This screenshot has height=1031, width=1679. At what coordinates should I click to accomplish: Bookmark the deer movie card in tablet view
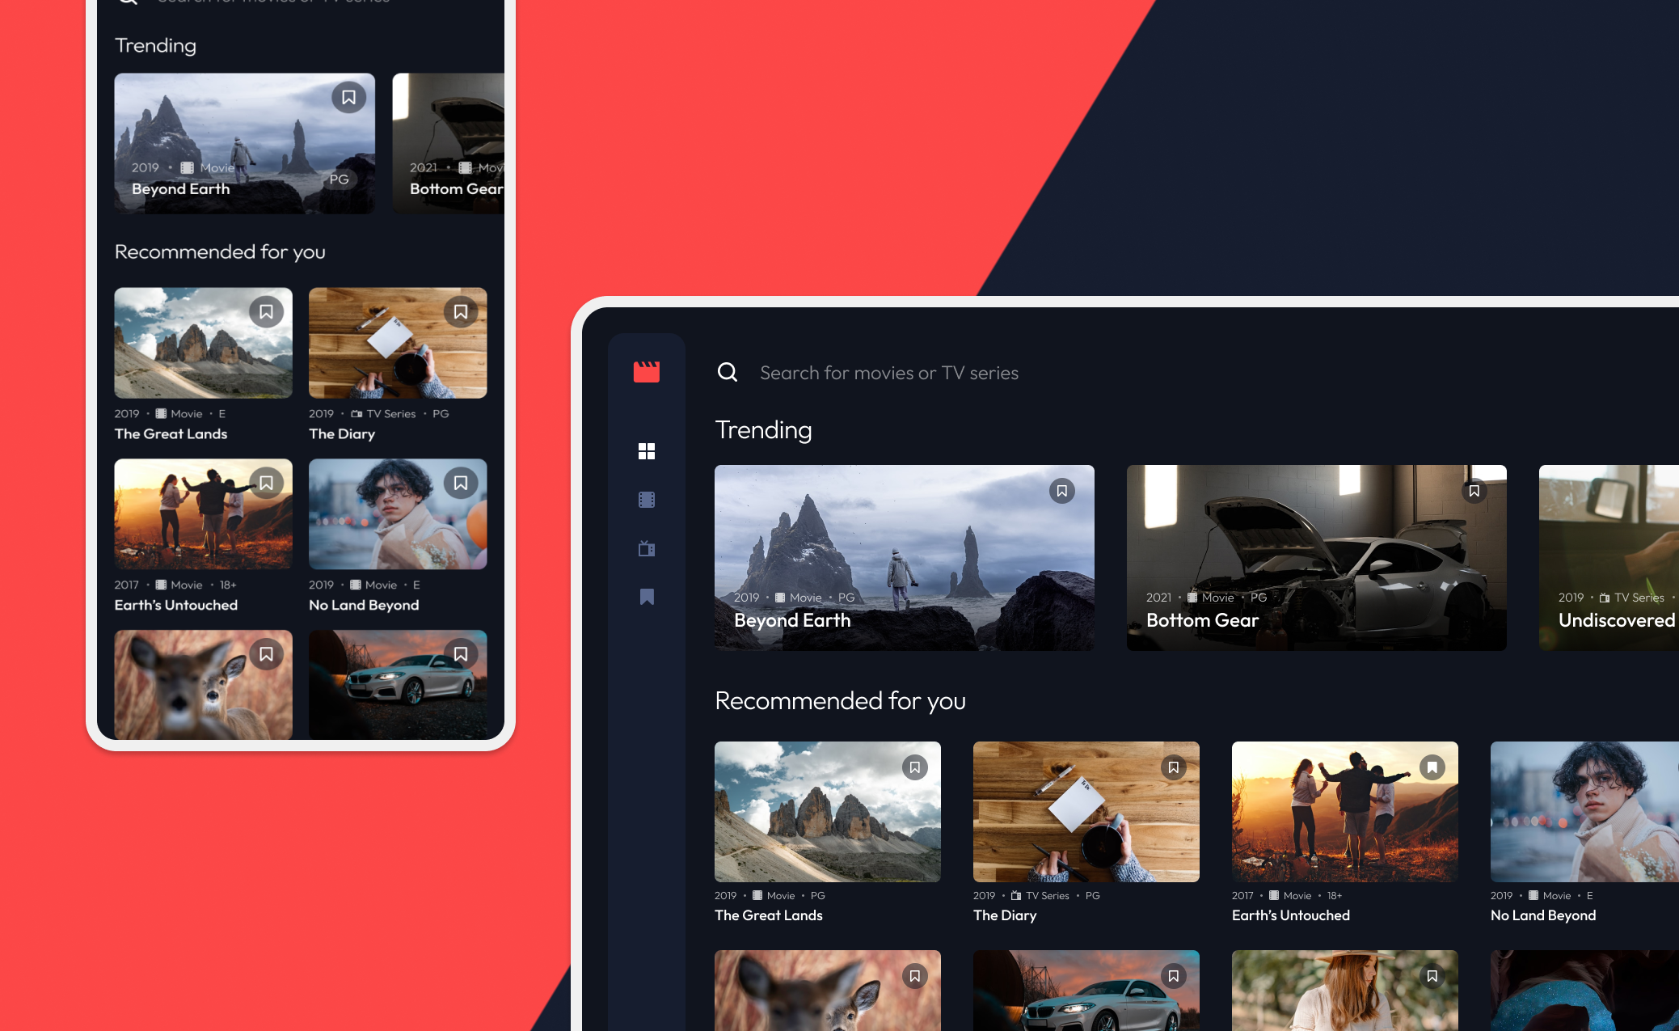(915, 976)
